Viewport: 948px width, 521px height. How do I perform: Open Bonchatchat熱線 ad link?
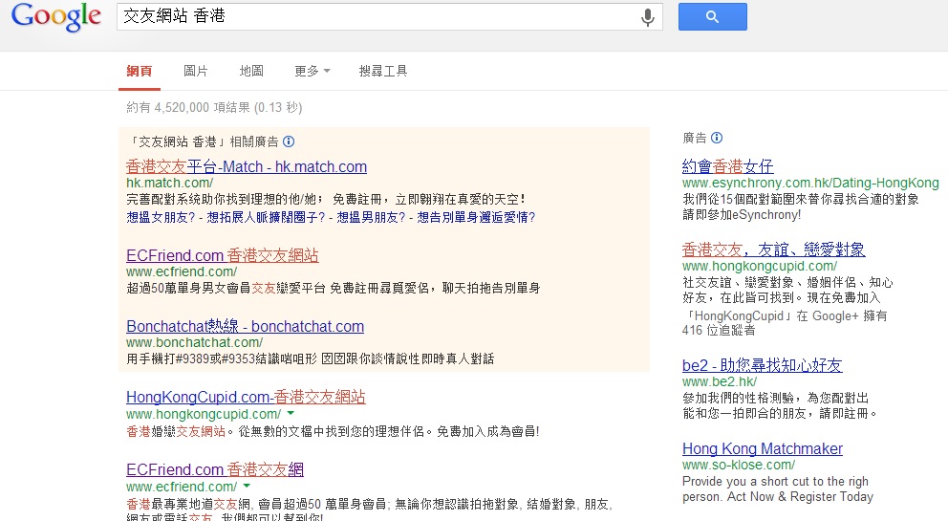pyautogui.click(x=245, y=326)
